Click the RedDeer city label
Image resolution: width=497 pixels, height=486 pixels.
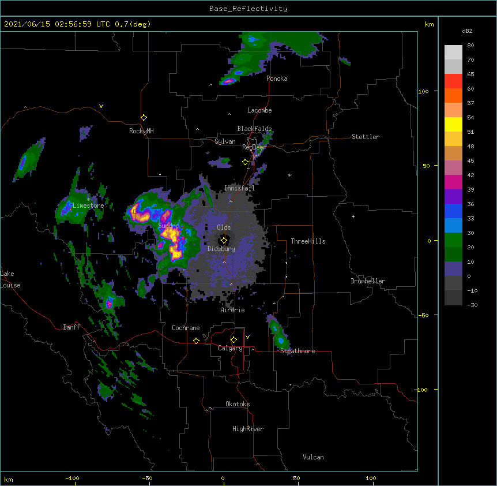coord(254,147)
